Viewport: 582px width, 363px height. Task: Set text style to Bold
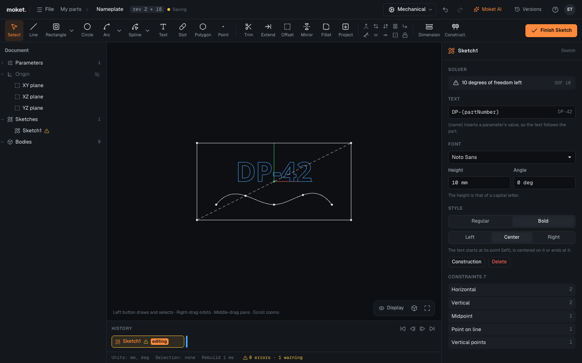point(543,221)
